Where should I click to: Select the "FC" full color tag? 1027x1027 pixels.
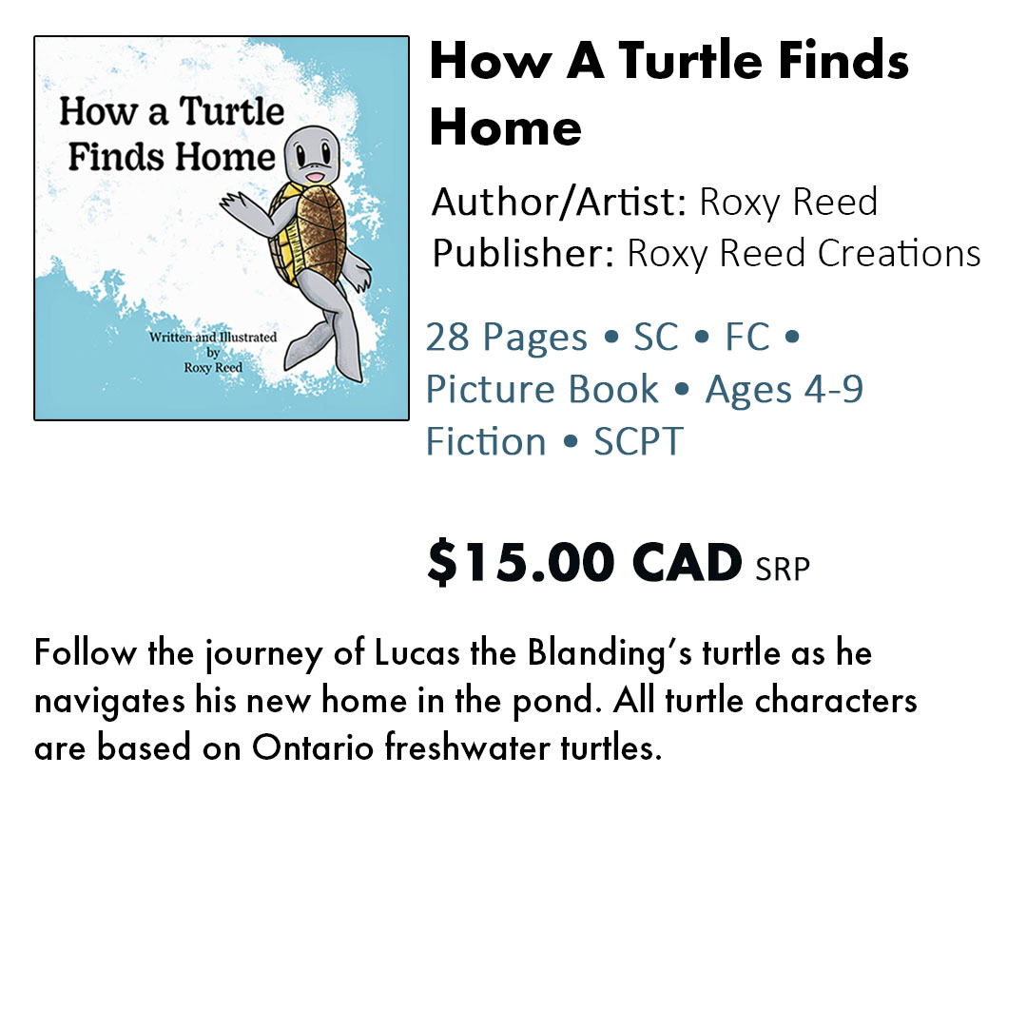[x=746, y=338]
